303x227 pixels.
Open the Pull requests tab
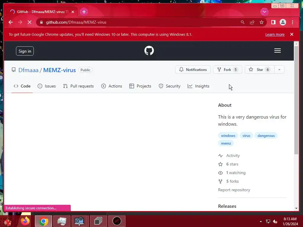click(78, 86)
